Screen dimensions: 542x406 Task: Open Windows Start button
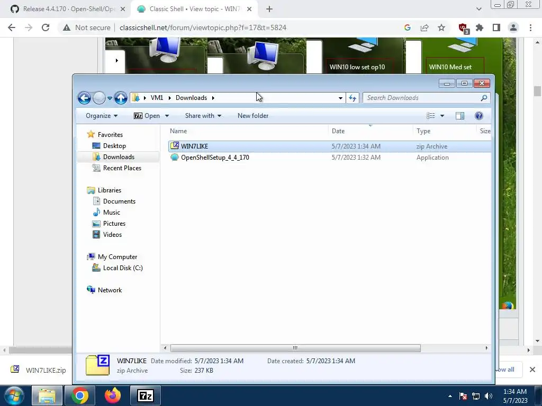[13, 395]
